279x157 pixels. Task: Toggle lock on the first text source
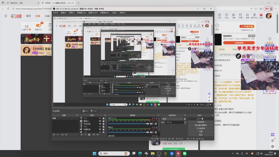tap(103, 118)
